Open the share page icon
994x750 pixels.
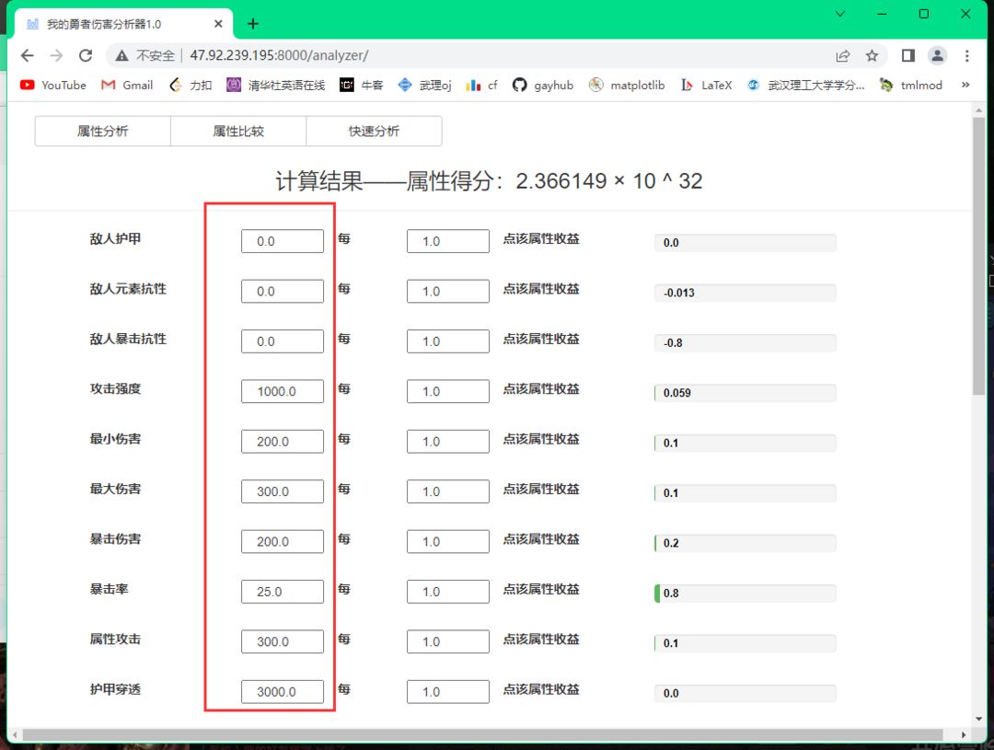click(842, 56)
